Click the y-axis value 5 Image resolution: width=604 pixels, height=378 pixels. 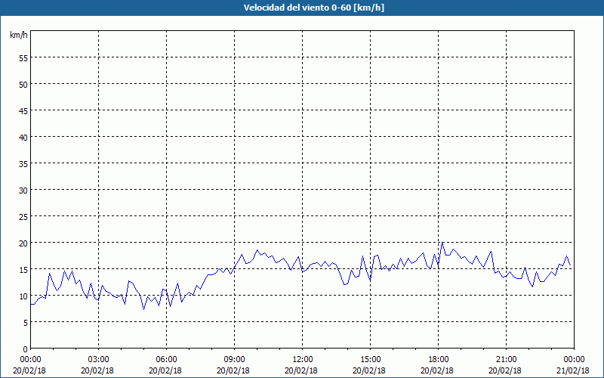coord(26,323)
